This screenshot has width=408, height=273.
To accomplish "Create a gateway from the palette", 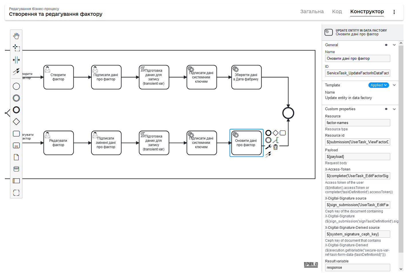I will pyautogui.click(x=16, y=122).
